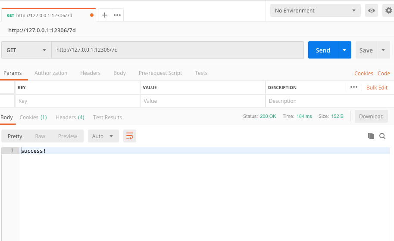The image size is (394, 241).
Task: Open manage environments gear icon
Action: [x=388, y=10]
